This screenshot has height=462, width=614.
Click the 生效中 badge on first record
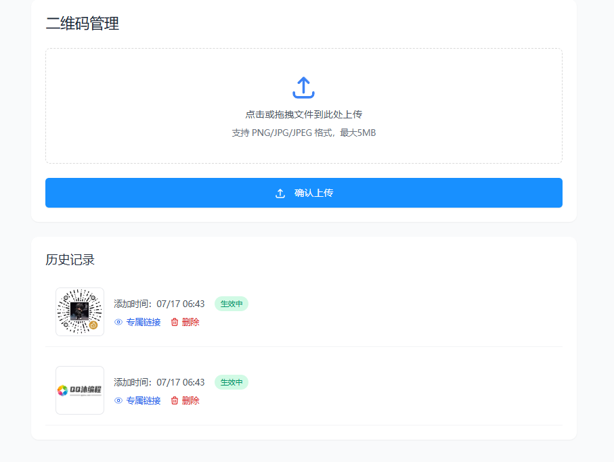232,304
